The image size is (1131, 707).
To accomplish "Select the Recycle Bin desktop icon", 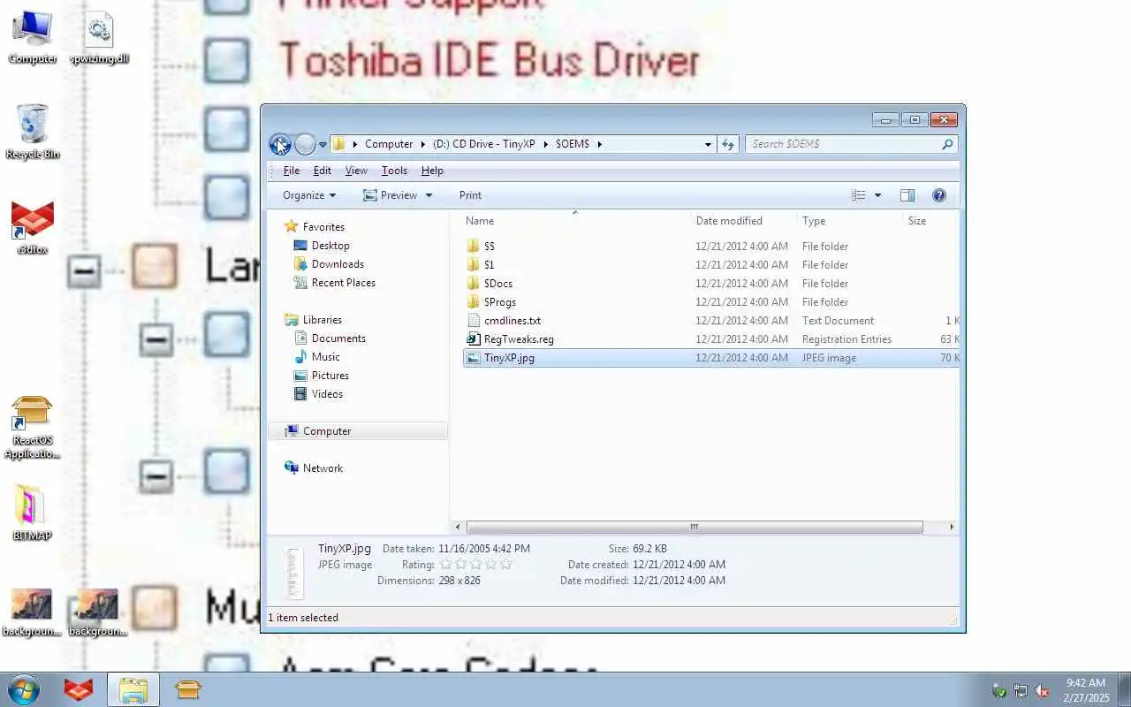I will tap(33, 132).
